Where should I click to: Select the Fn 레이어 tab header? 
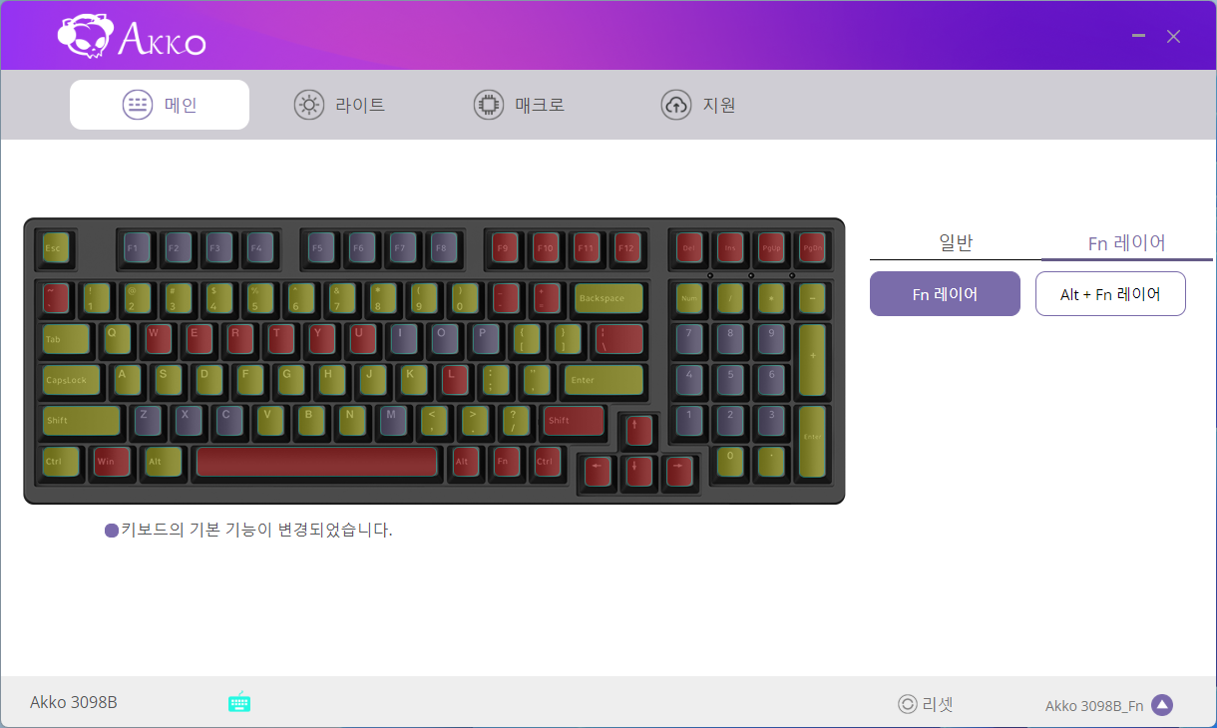[x=1127, y=242]
